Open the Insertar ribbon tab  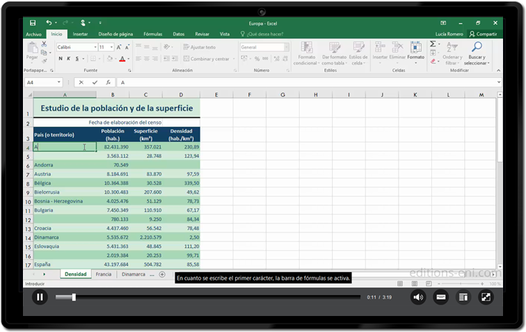pyautogui.click(x=81, y=33)
